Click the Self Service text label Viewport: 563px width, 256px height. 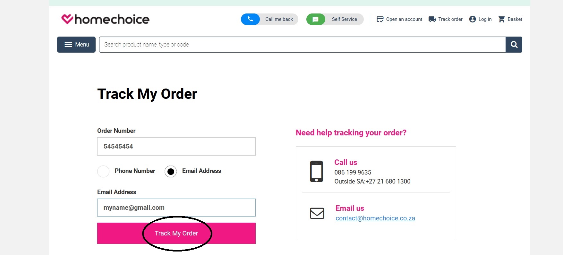pos(344,19)
